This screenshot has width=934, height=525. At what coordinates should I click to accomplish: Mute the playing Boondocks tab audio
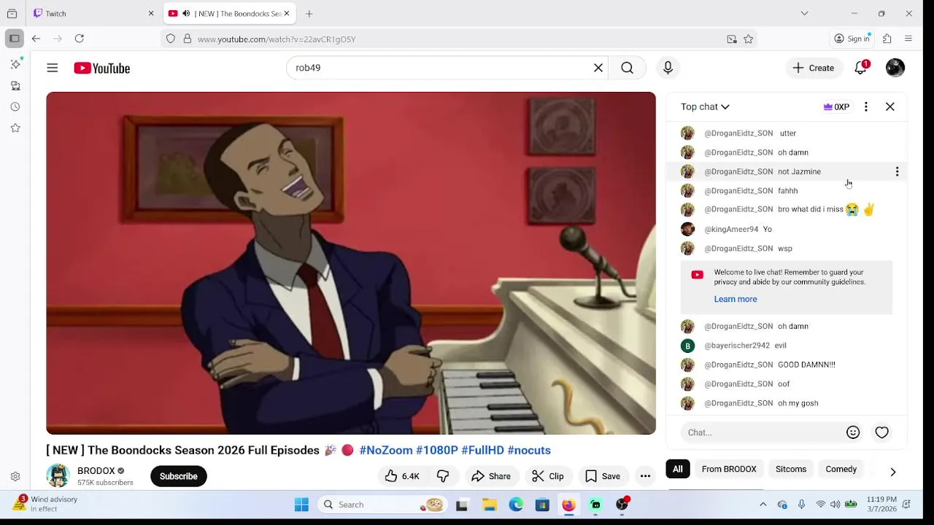point(186,13)
